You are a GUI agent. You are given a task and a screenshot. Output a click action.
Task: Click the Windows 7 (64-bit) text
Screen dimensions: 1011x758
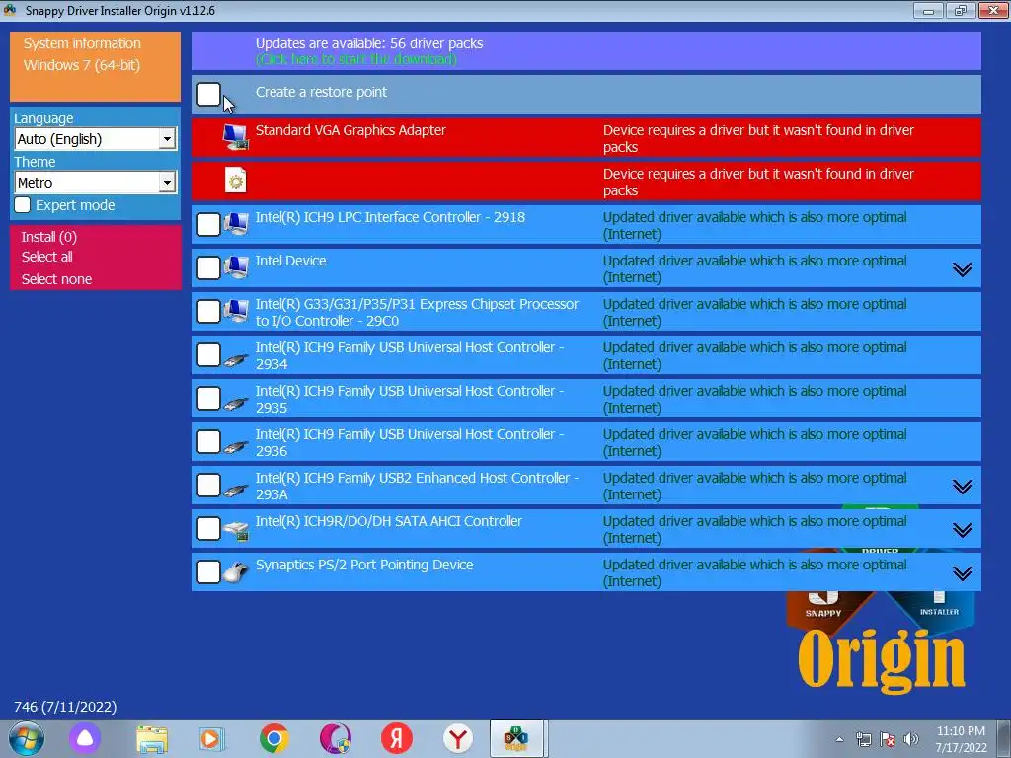82,65
